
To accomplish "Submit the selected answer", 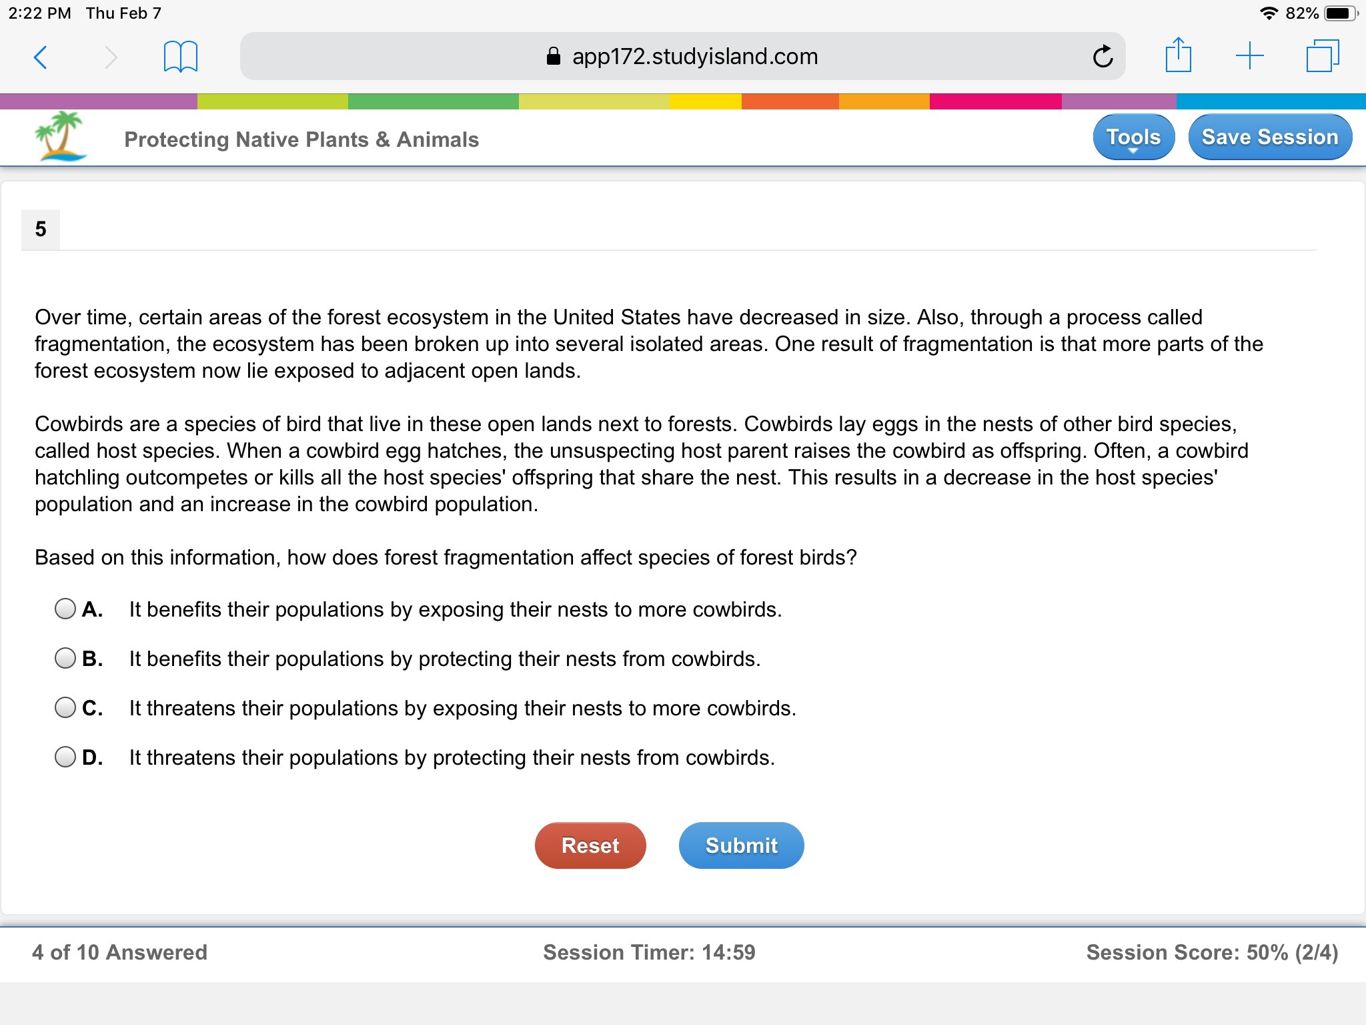I will click(741, 845).
